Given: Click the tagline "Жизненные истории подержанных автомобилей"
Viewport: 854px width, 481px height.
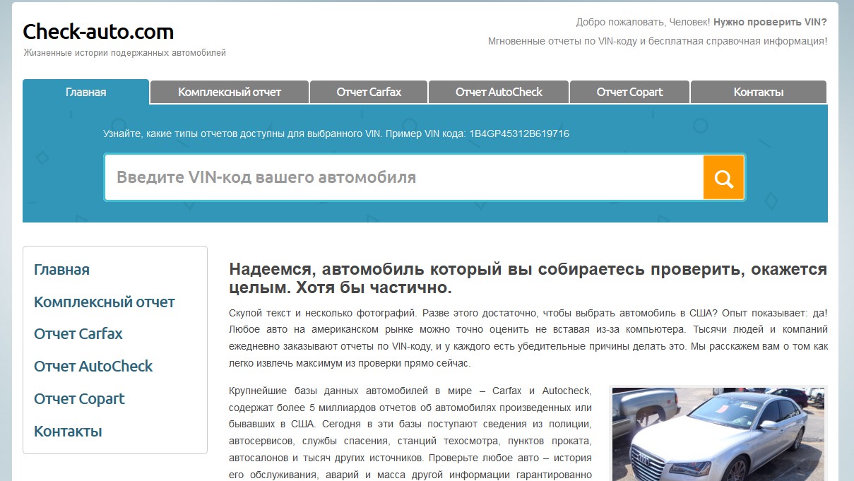Looking at the screenshot, I should click(x=124, y=53).
